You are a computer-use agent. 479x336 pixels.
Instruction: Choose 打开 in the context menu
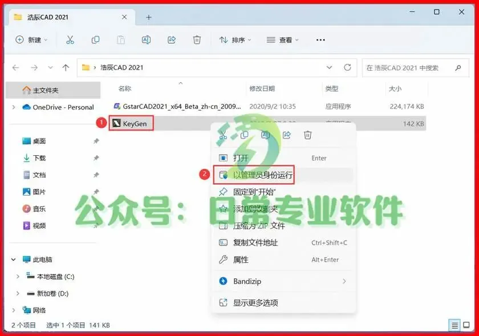(x=283, y=158)
